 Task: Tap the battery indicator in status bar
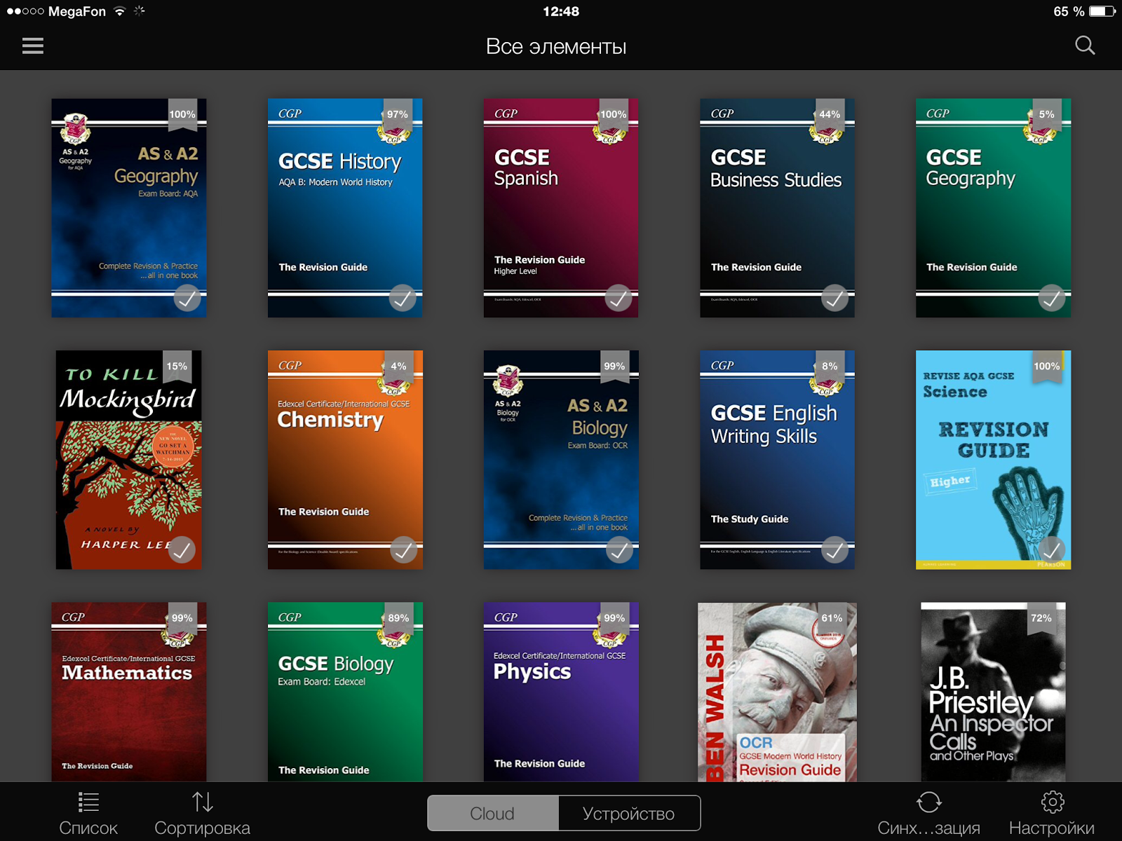1102,11
